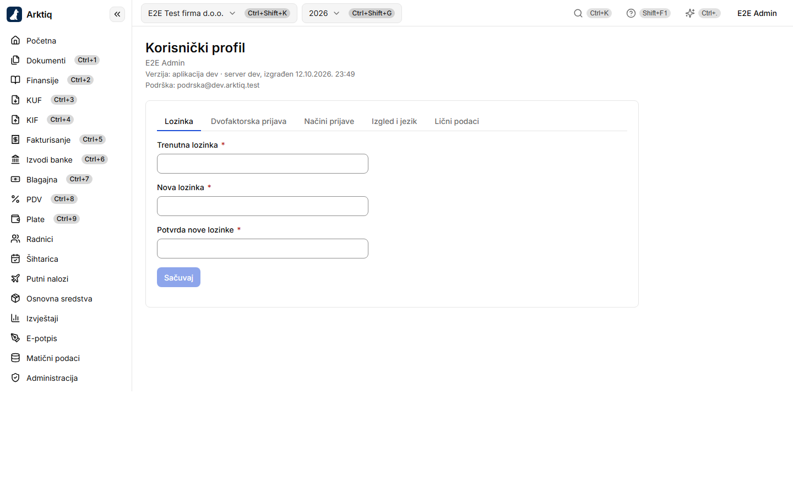The image size is (793, 496).
Task: Open search with the magnifier icon
Action: [x=578, y=13]
